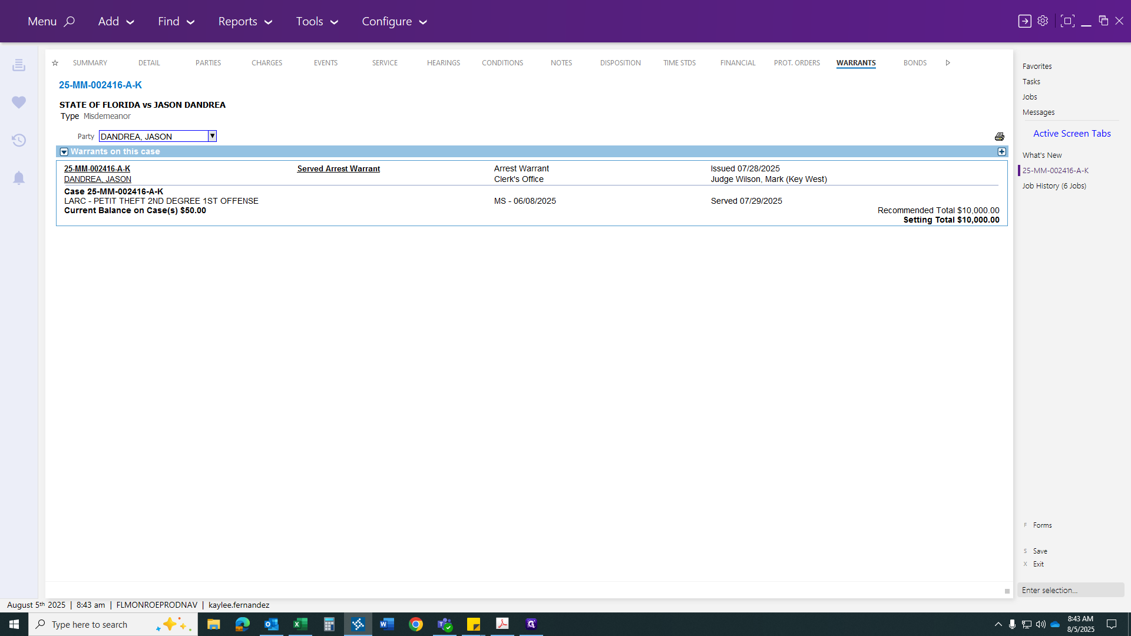Image resolution: width=1131 pixels, height=636 pixels.
Task: Switch to the BONDS tab
Action: coord(915,63)
